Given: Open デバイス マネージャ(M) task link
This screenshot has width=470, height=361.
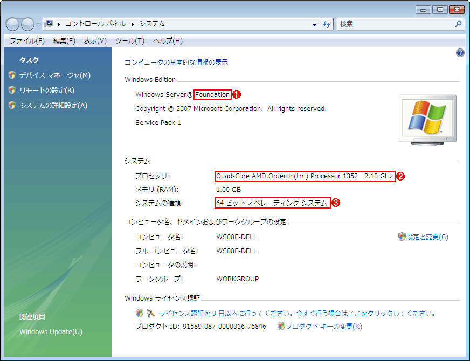Looking at the screenshot, I should 55,75.
